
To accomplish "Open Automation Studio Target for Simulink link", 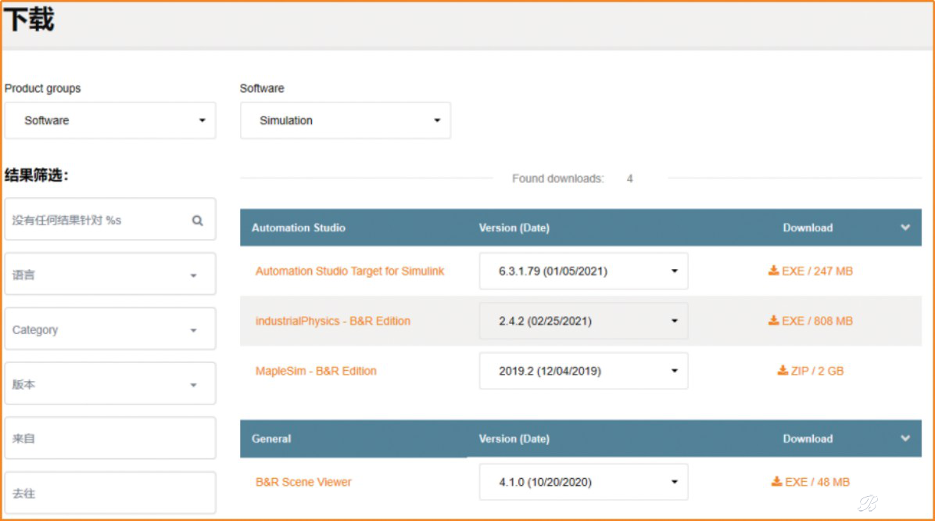I will pos(349,271).
